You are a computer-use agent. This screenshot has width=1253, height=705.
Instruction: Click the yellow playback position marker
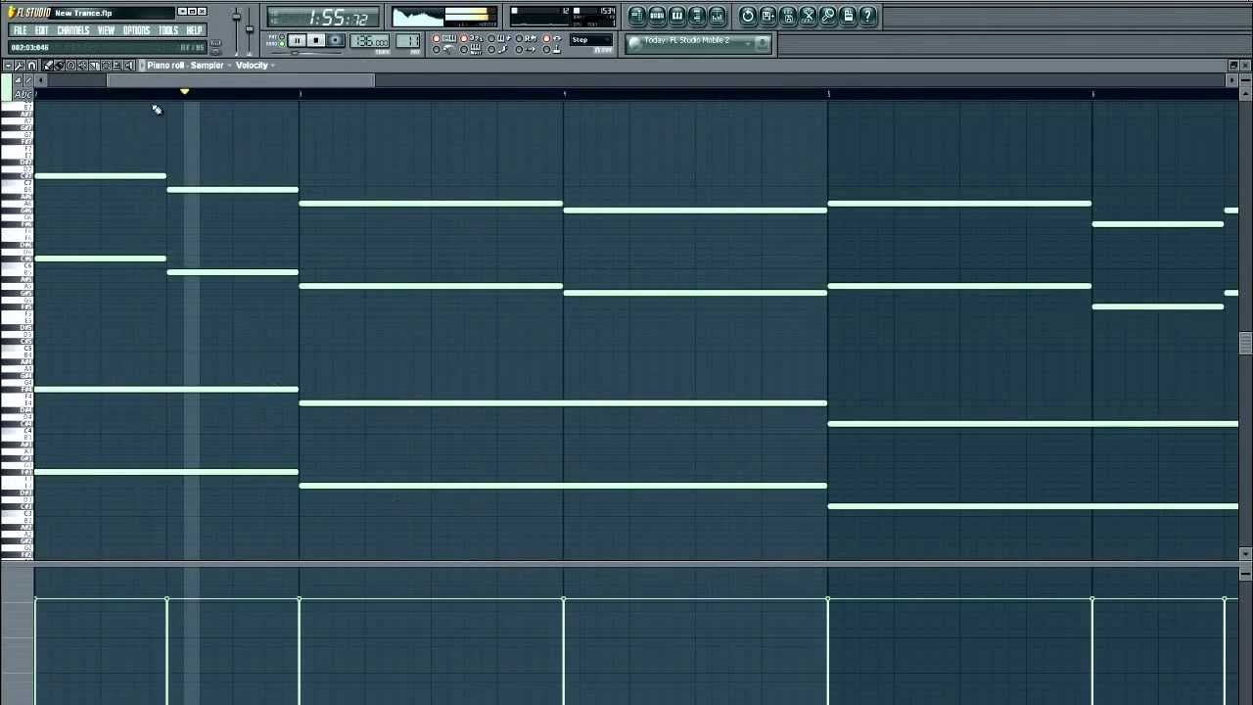[x=184, y=92]
